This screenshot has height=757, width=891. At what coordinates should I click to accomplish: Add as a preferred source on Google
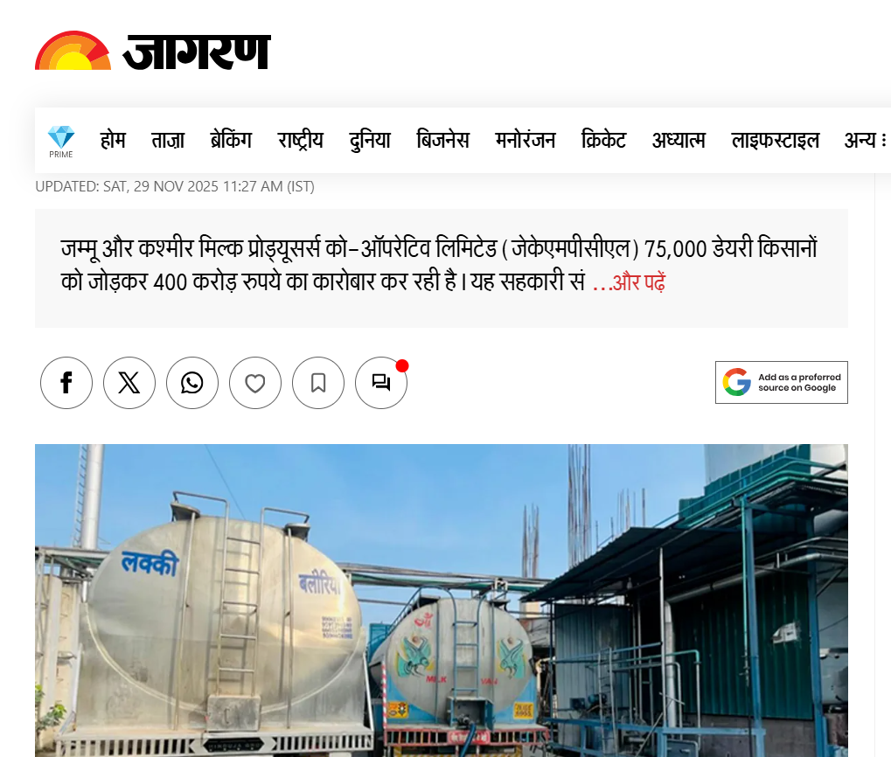[x=782, y=382]
